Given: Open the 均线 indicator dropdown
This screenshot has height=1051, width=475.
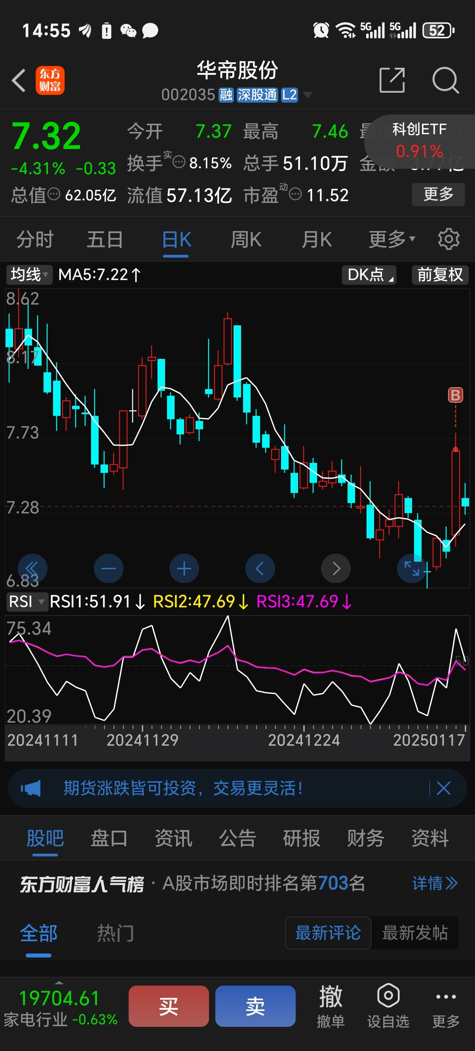Looking at the screenshot, I should pyautogui.click(x=29, y=275).
